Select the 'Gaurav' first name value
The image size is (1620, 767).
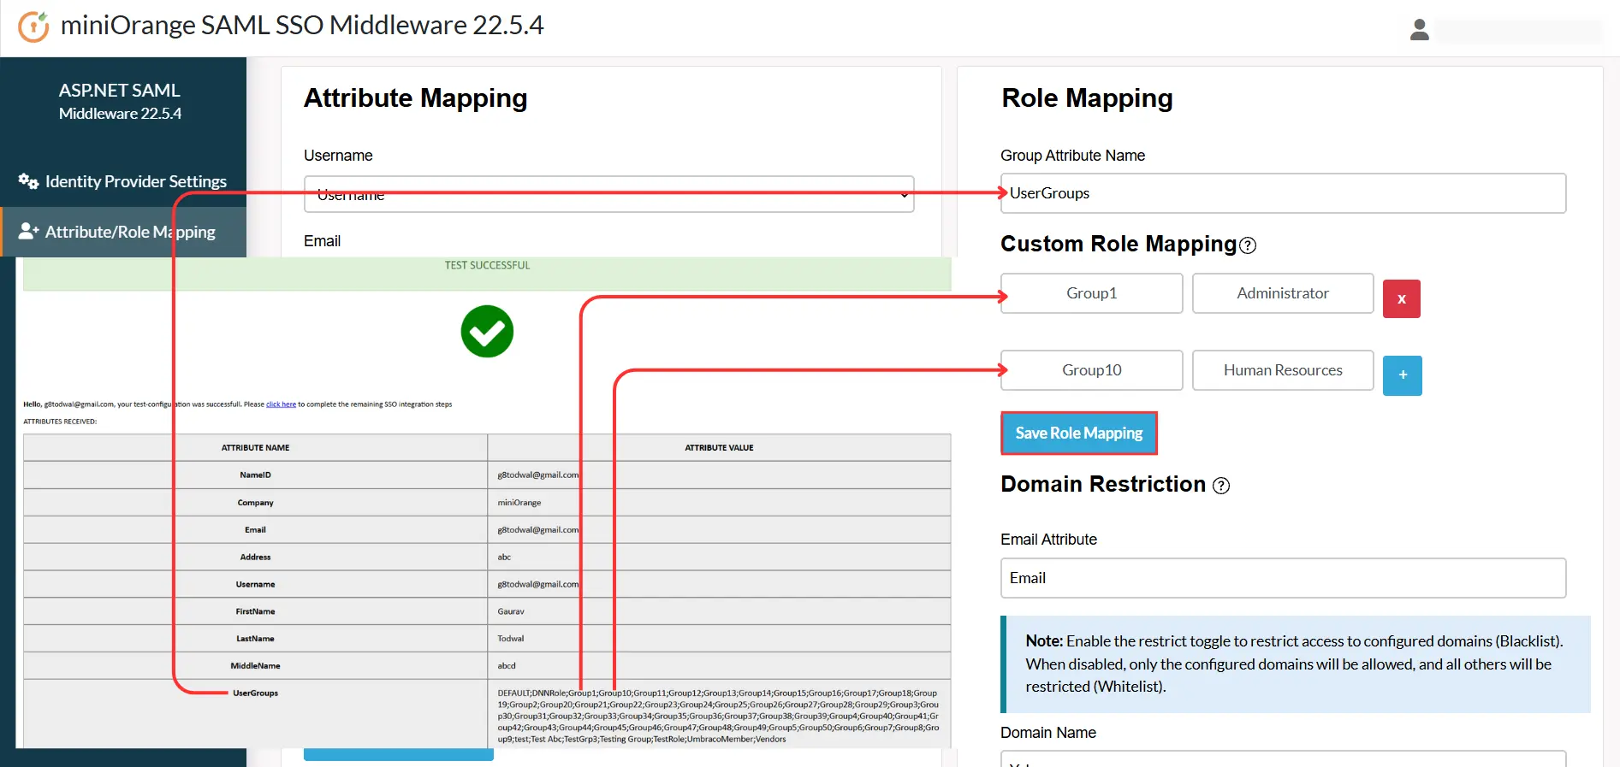pos(511,611)
